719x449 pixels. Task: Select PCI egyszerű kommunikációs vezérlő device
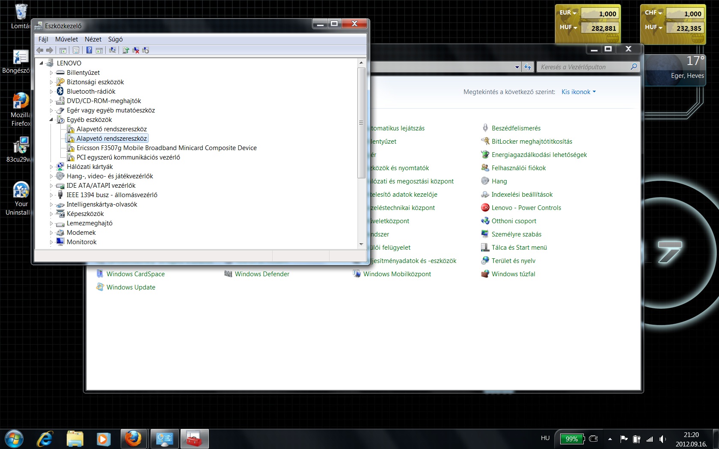tap(128, 157)
